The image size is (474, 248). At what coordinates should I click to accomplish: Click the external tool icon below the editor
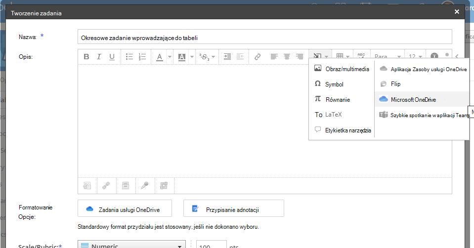(164, 185)
